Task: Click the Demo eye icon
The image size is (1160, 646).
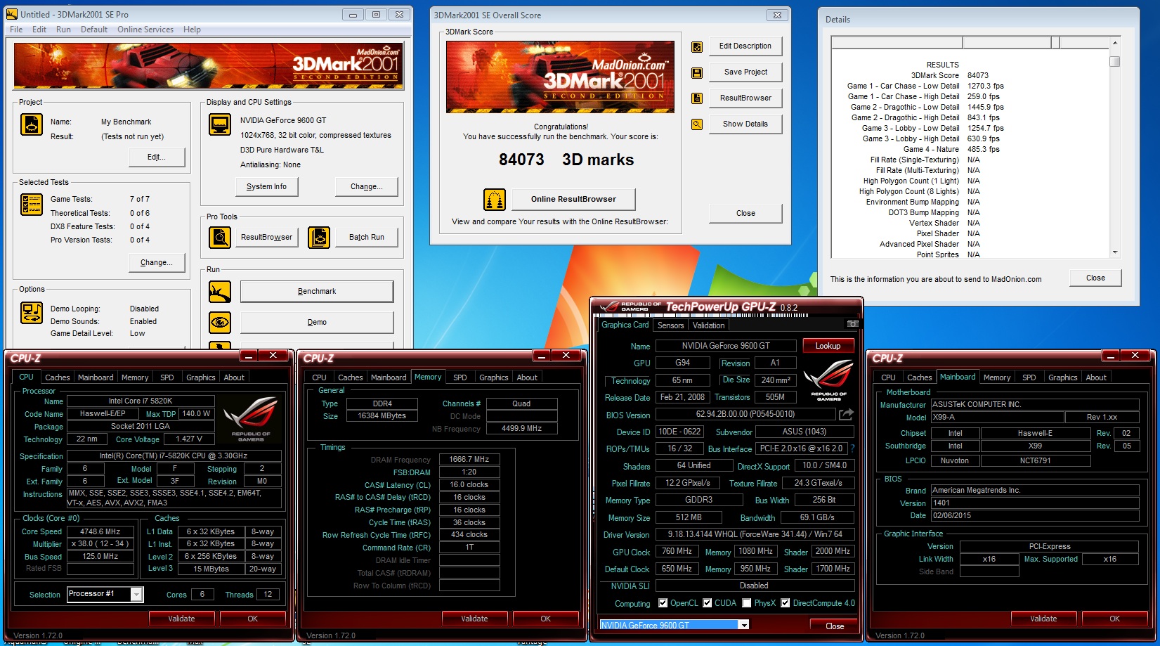Action: [220, 322]
